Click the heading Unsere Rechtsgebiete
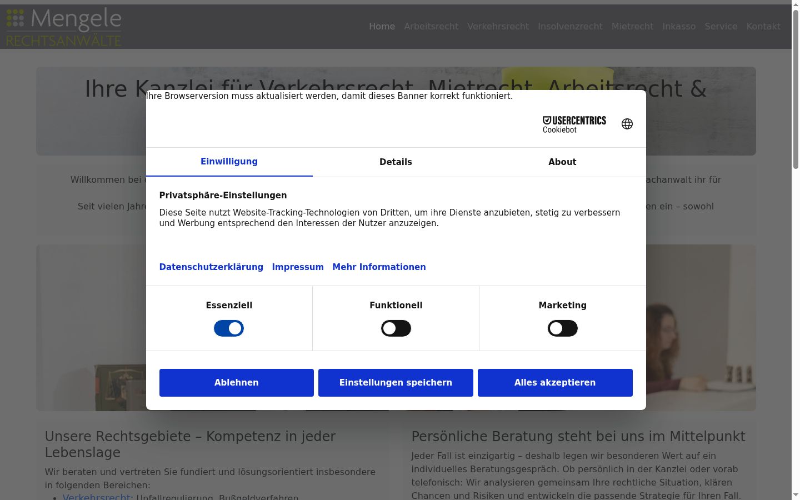The height and width of the screenshot is (500, 800). (x=191, y=444)
